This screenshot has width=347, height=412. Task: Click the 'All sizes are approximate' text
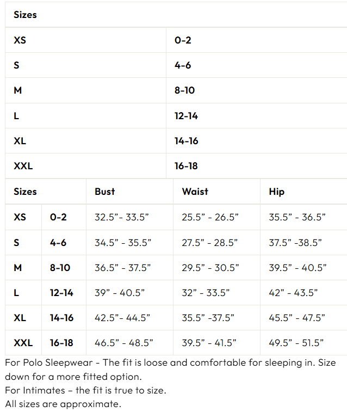click(63, 404)
